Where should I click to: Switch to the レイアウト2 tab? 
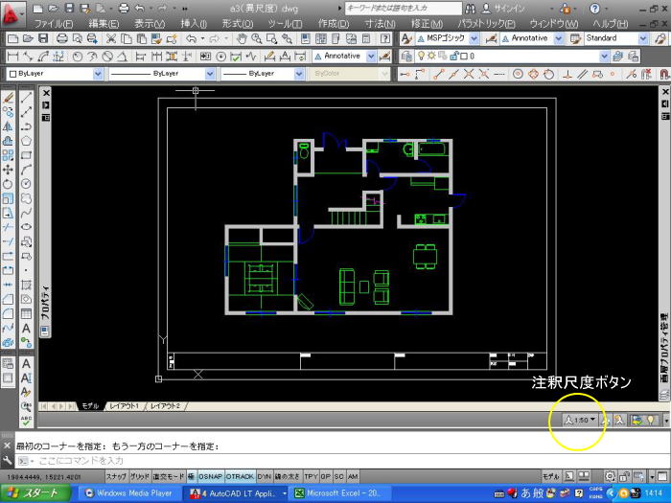coord(165,406)
